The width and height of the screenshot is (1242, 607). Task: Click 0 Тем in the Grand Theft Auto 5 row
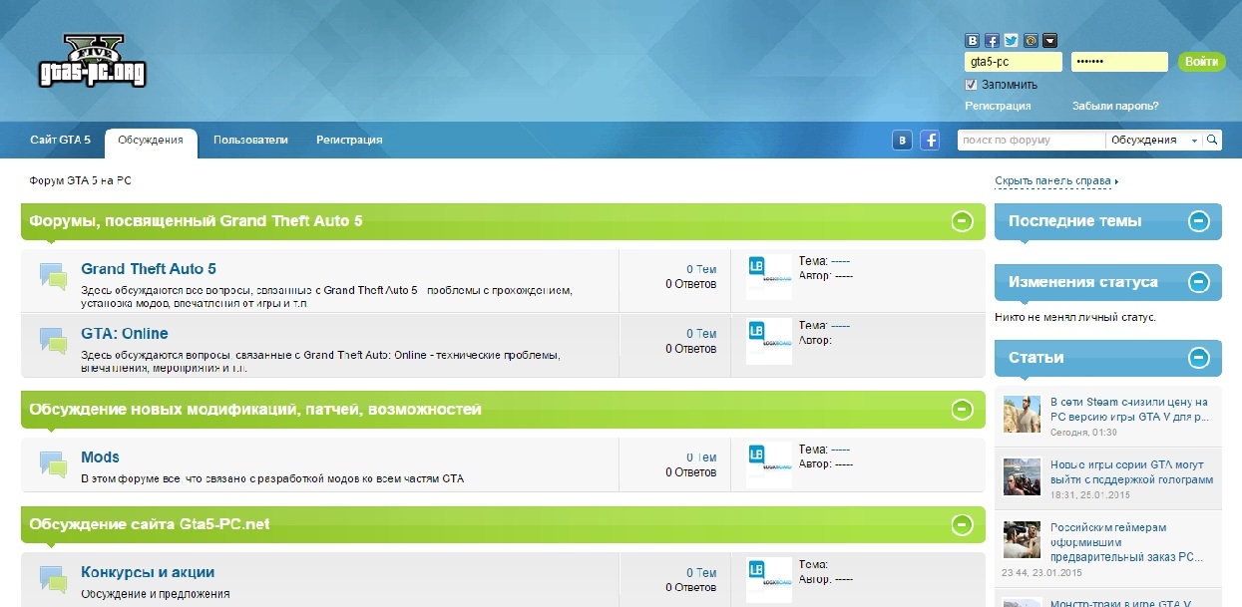(701, 269)
